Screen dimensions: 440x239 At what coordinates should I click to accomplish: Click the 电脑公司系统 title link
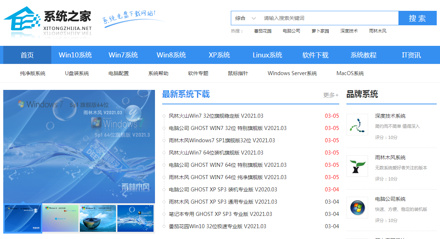tap(390, 199)
